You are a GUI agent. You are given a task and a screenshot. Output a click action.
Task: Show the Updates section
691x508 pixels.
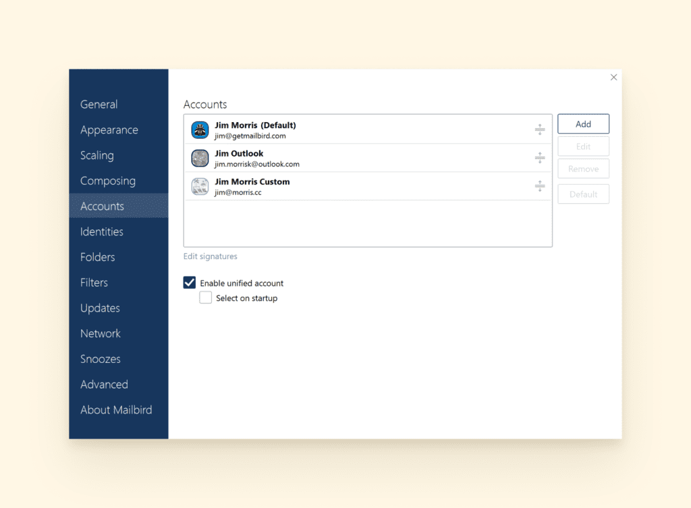point(100,308)
